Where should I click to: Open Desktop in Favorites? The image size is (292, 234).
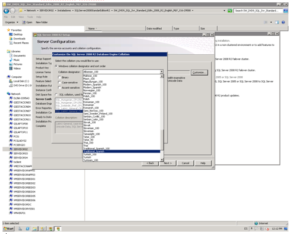[16, 35]
